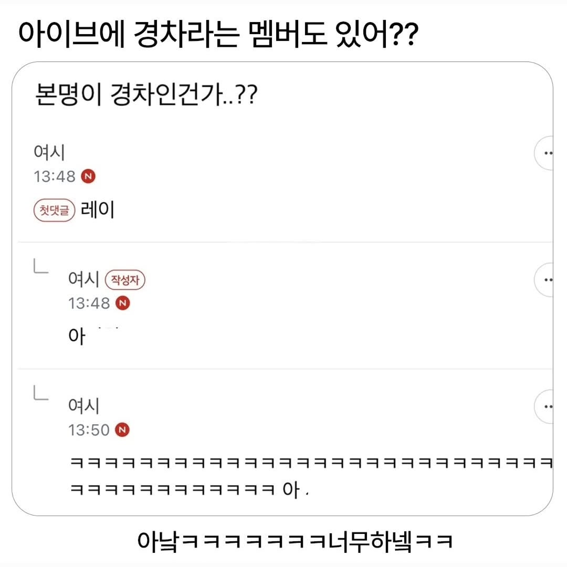Open the 여시 profile on the 레이 comment
Screen dimensions: 567x567
49,153
